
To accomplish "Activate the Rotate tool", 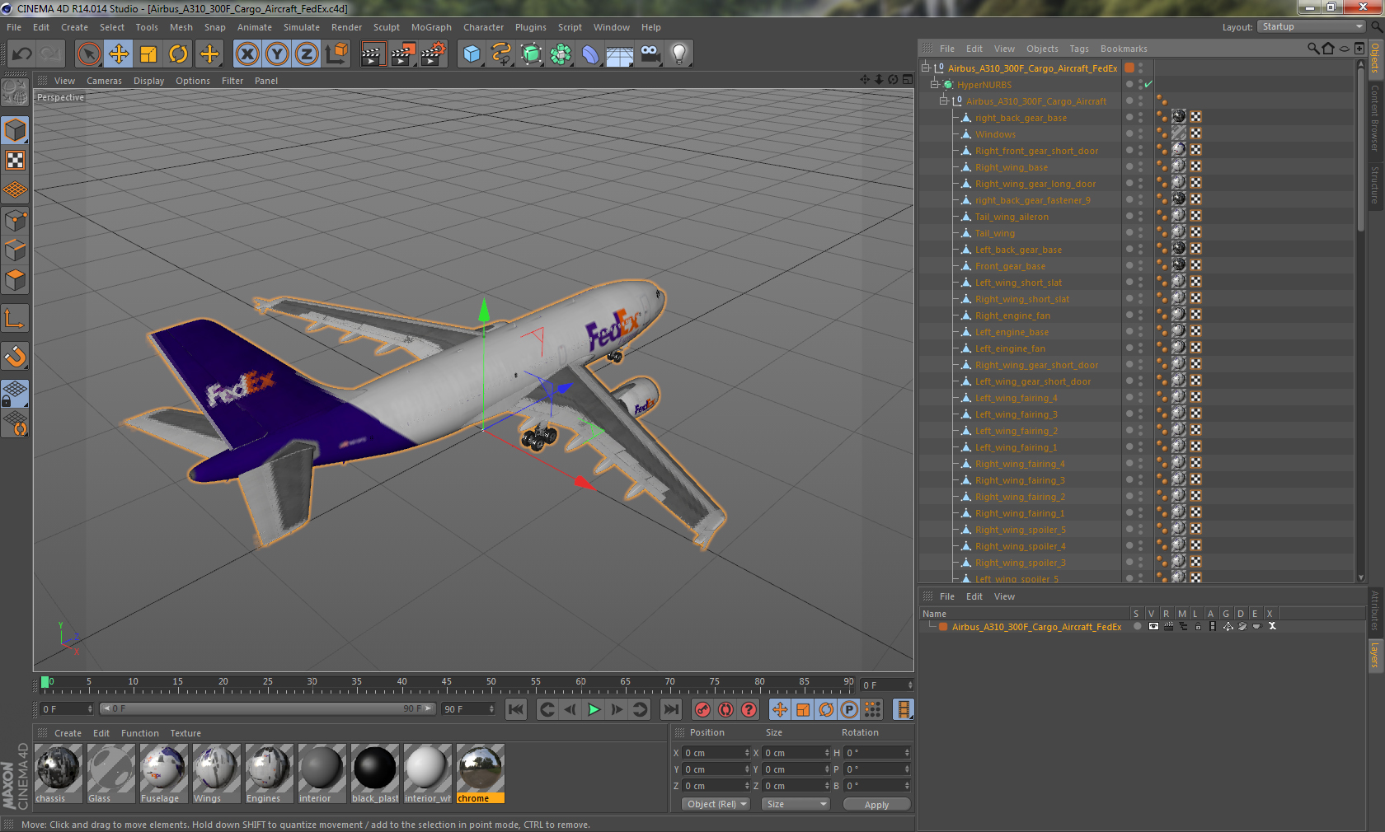I will [x=178, y=54].
